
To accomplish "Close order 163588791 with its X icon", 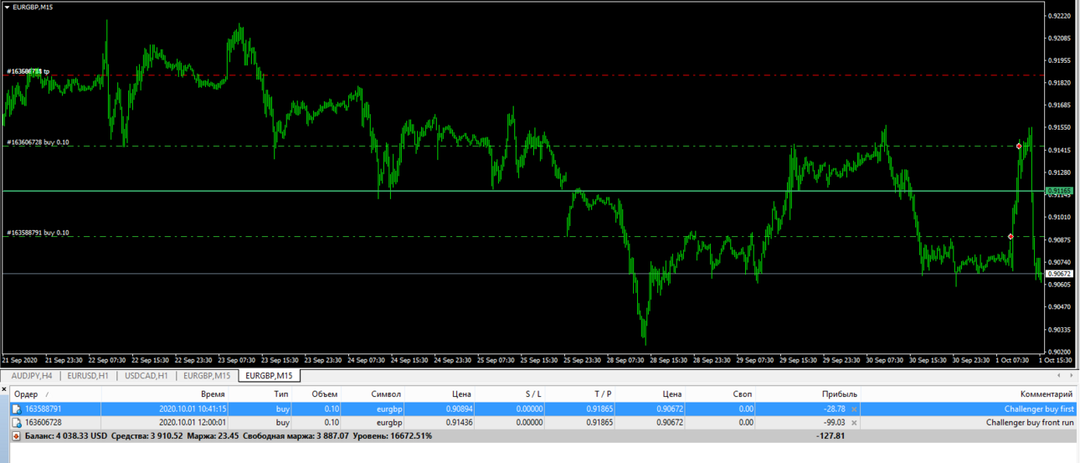I will [x=854, y=409].
